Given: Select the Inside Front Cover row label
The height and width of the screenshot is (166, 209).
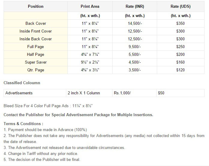Looking at the screenshot, I should point(36,31).
